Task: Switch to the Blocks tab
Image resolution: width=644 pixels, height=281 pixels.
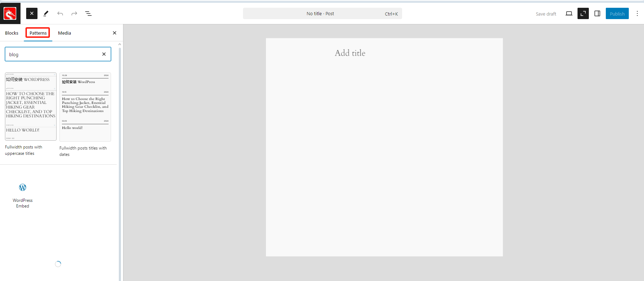Action: coord(12,33)
